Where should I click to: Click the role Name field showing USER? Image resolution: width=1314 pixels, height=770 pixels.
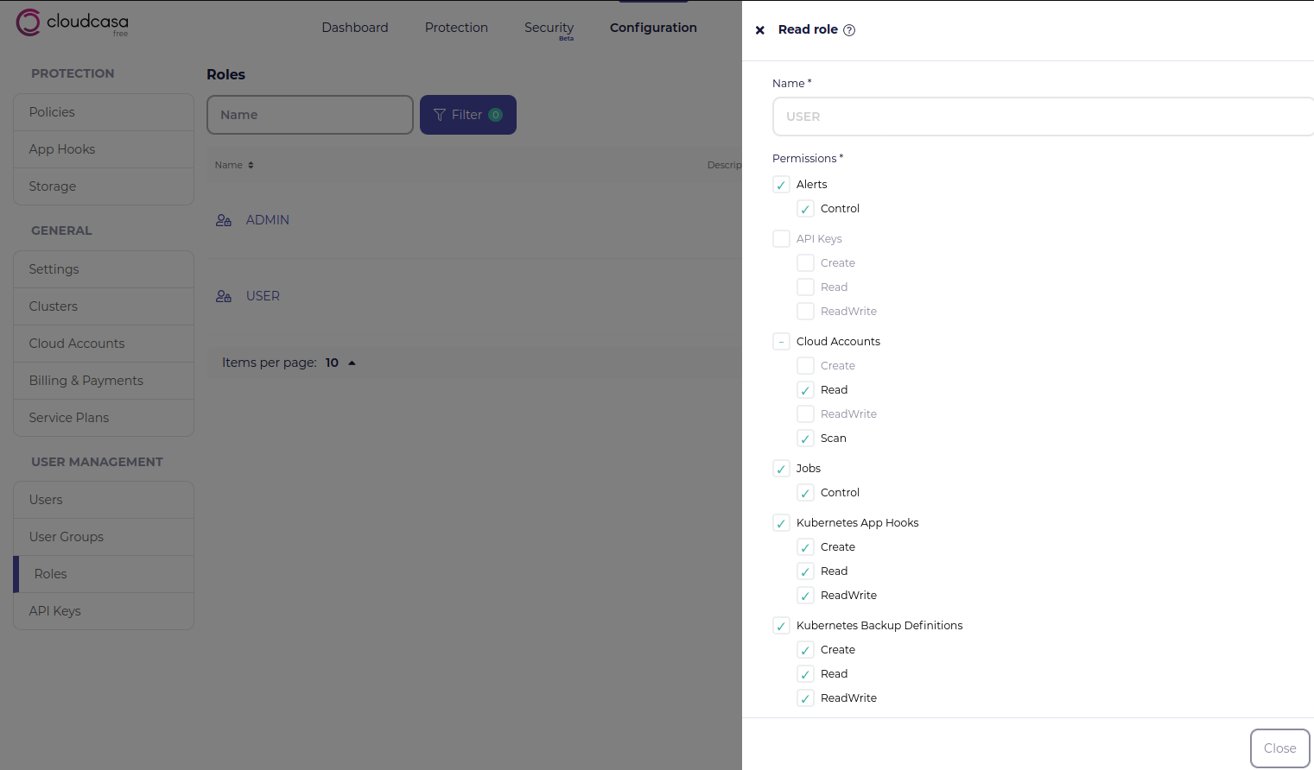click(x=1043, y=117)
